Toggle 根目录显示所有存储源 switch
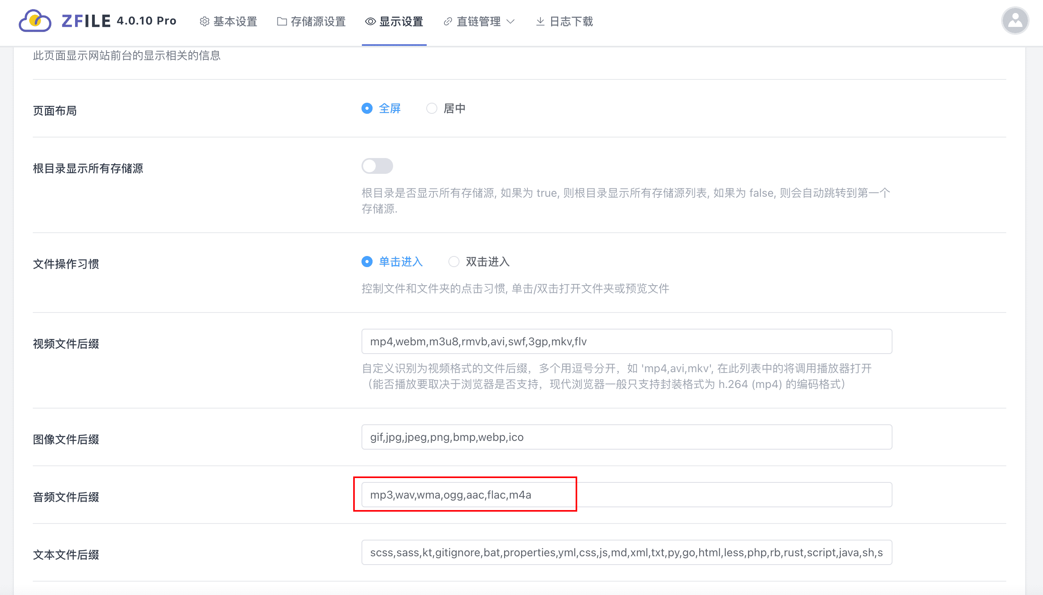This screenshot has height=595, width=1043. (377, 166)
